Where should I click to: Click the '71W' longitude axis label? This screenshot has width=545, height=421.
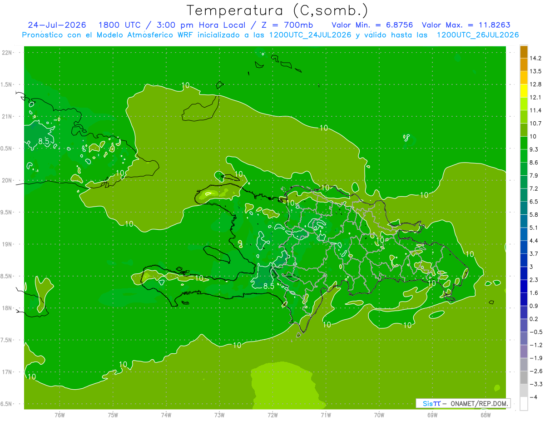(x=326, y=415)
